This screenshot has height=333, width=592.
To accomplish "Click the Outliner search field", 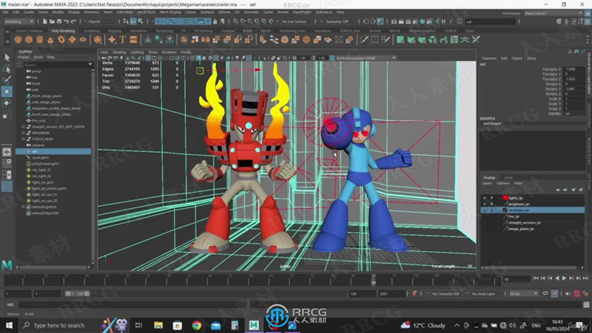I will pyautogui.click(x=59, y=65).
